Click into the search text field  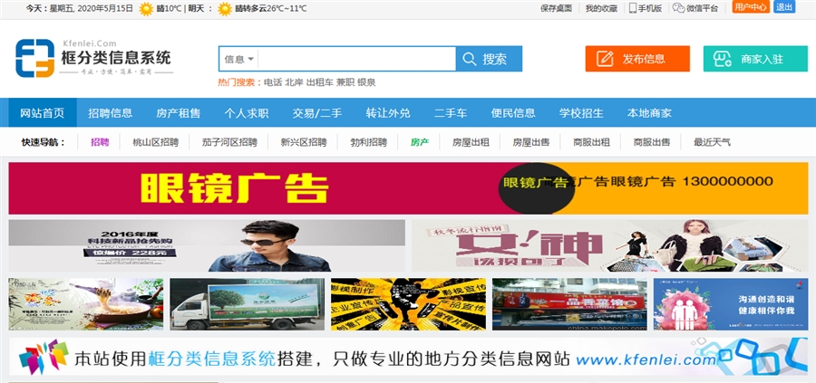coord(355,59)
